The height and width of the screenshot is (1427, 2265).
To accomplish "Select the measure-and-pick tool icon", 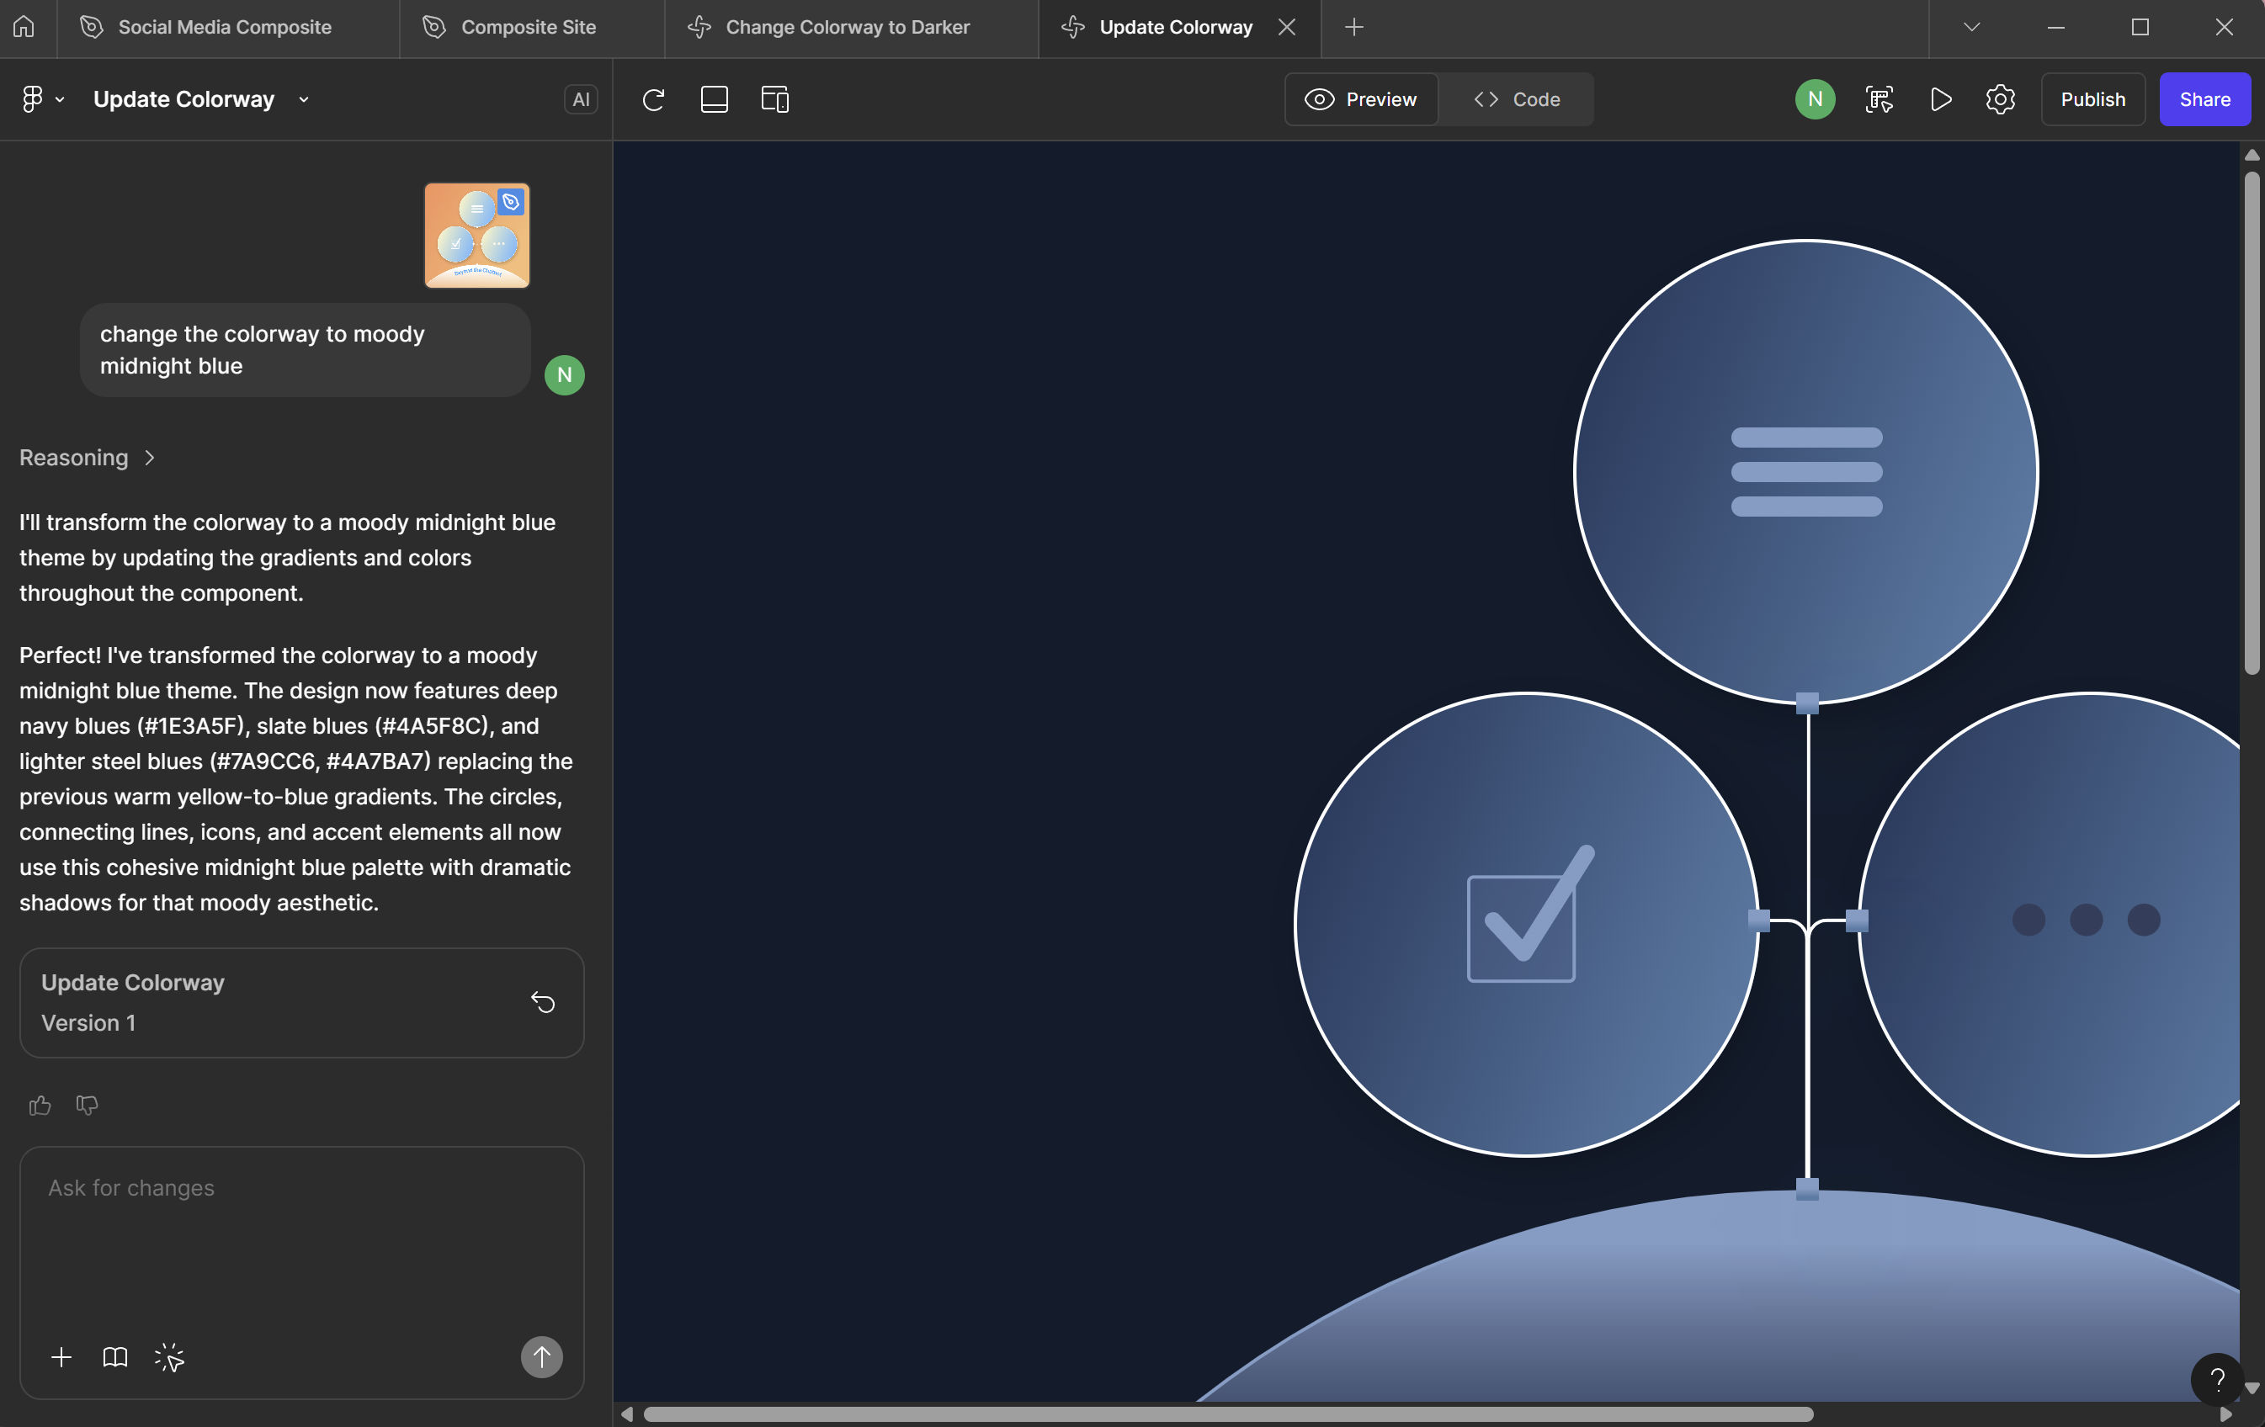I will (x=1878, y=98).
